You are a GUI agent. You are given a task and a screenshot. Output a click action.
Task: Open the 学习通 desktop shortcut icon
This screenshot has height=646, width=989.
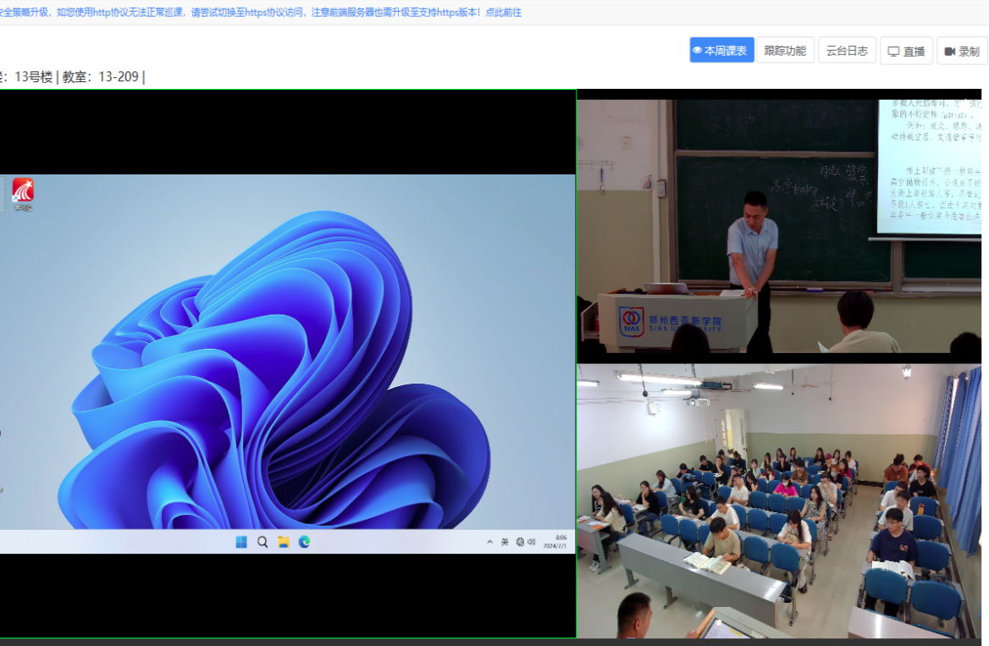[x=23, y=194]
